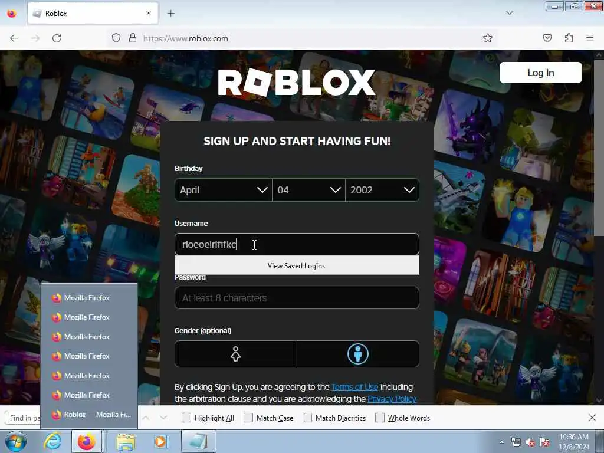The height and width of the screenshot is (453, 604).
Task: Click the Password field
Action: 297,298
